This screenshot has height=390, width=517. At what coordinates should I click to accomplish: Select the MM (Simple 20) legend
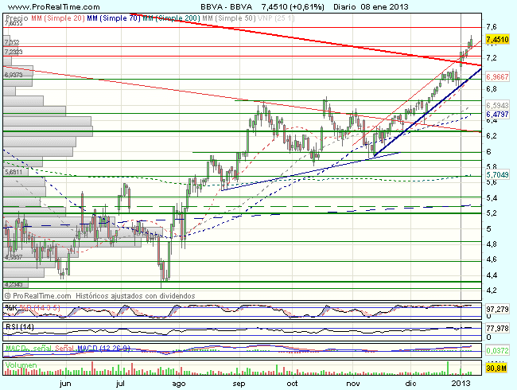click(x=58, y=18)
